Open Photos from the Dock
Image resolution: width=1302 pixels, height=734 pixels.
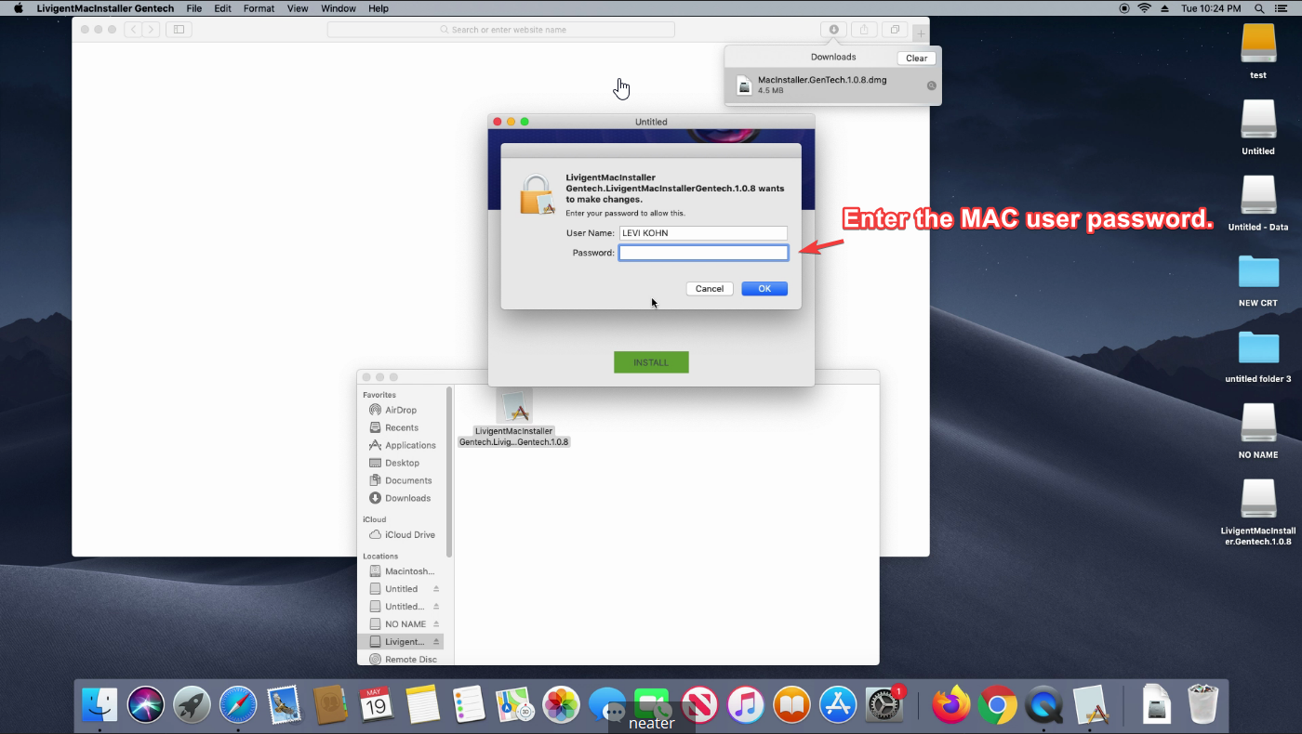click(x=561, y=705)
